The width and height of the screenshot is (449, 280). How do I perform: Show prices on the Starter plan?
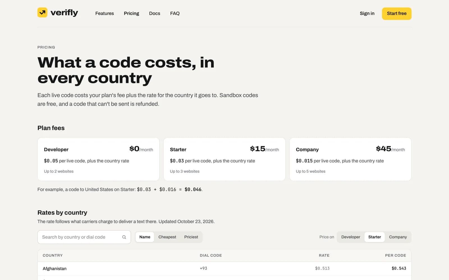tap(375, 237)
